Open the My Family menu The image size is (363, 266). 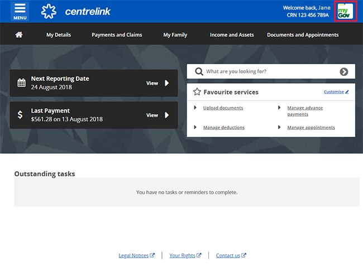(x=175, y=35)
